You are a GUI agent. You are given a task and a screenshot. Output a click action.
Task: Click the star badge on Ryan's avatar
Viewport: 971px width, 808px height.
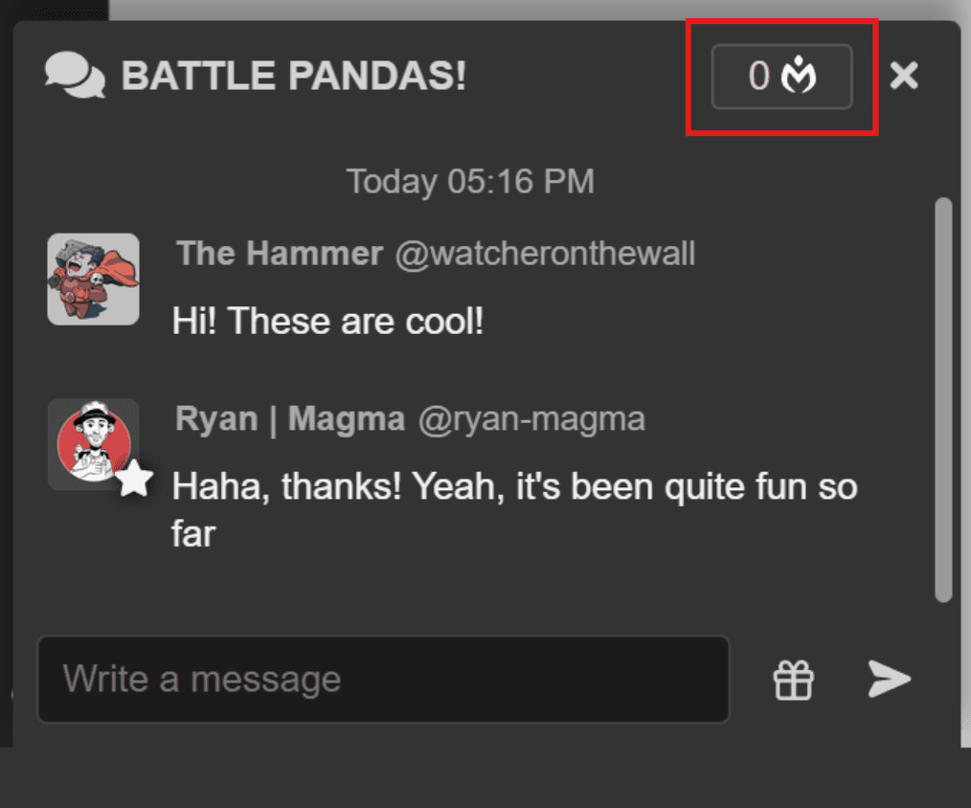click(x=135, y=481)
